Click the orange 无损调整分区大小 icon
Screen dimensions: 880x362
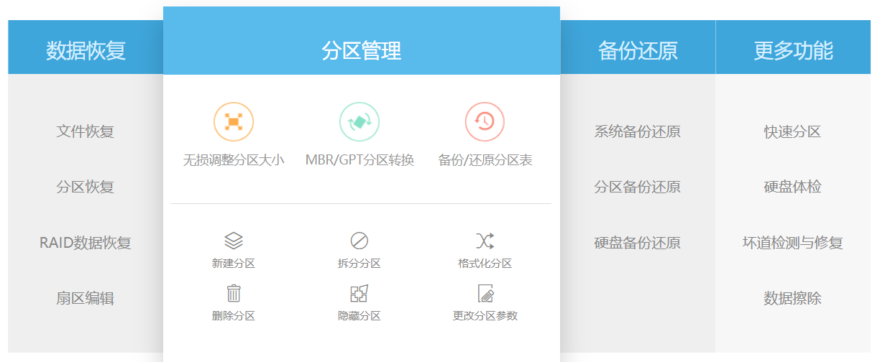pyautogui.click(x=234, y=121)
